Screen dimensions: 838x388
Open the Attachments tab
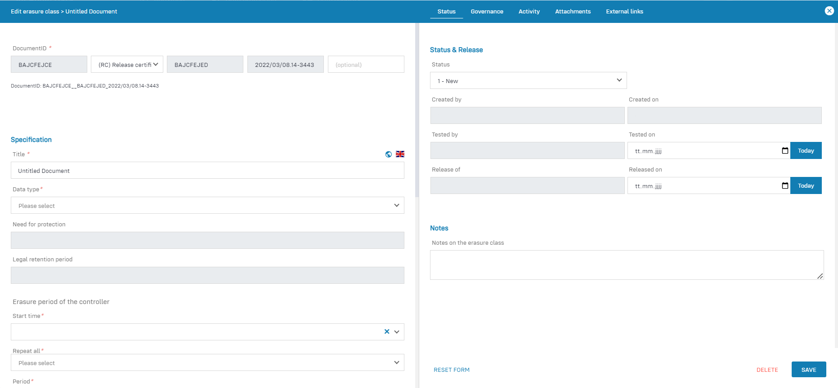(573, 12)
